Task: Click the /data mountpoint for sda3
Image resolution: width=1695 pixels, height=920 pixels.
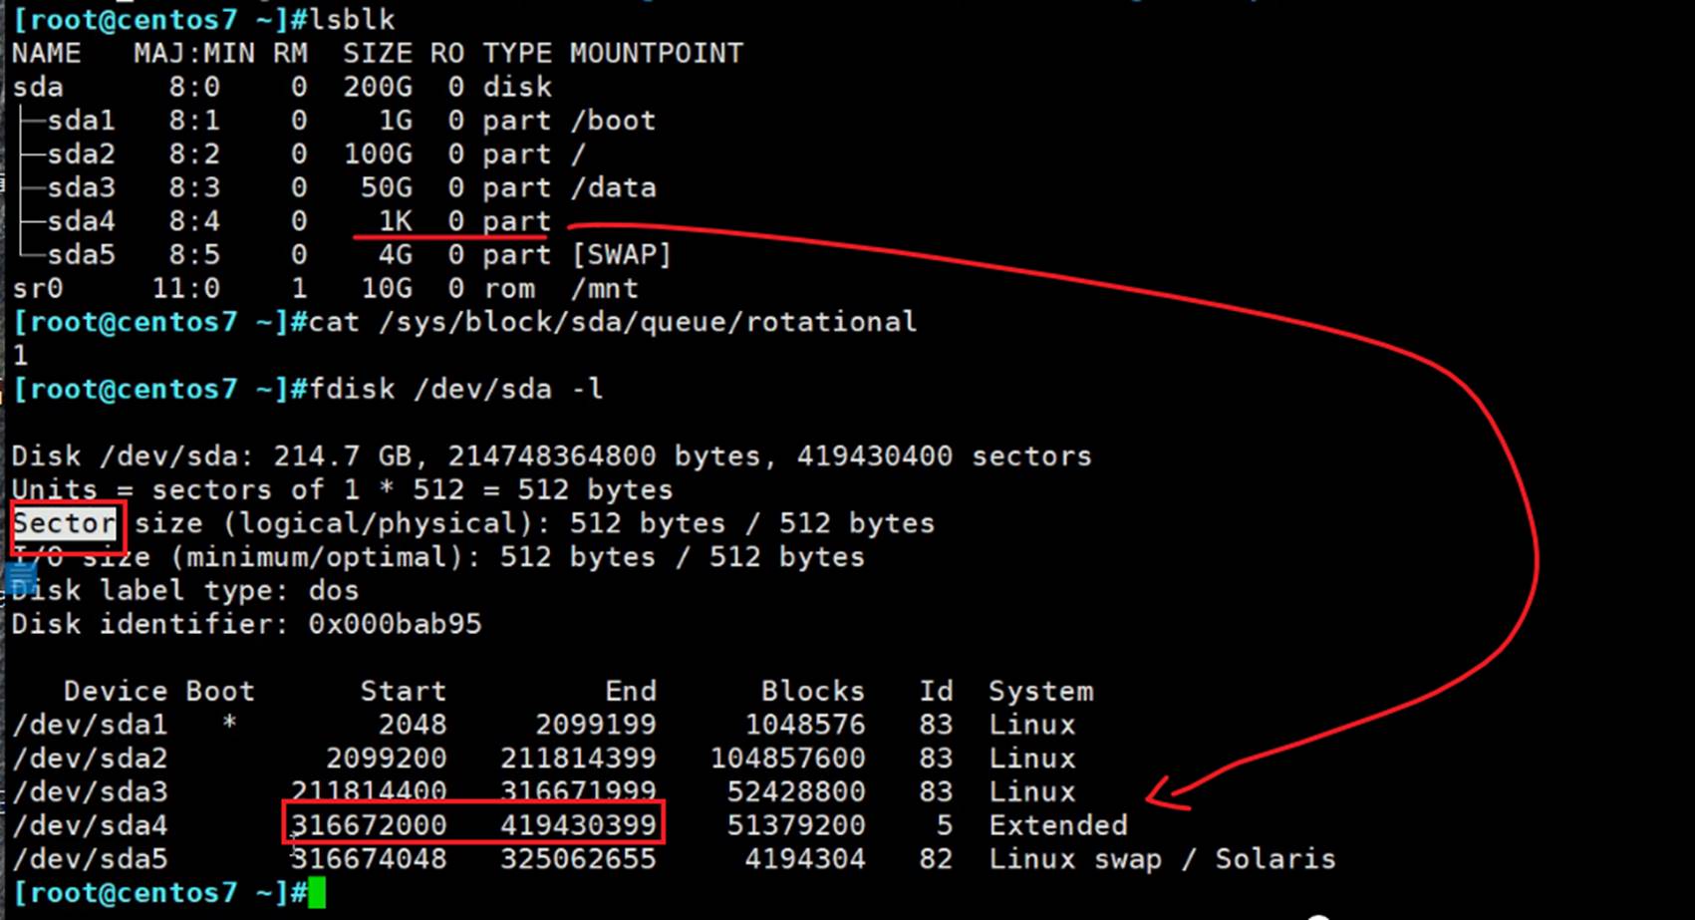Action: [613, 187]
